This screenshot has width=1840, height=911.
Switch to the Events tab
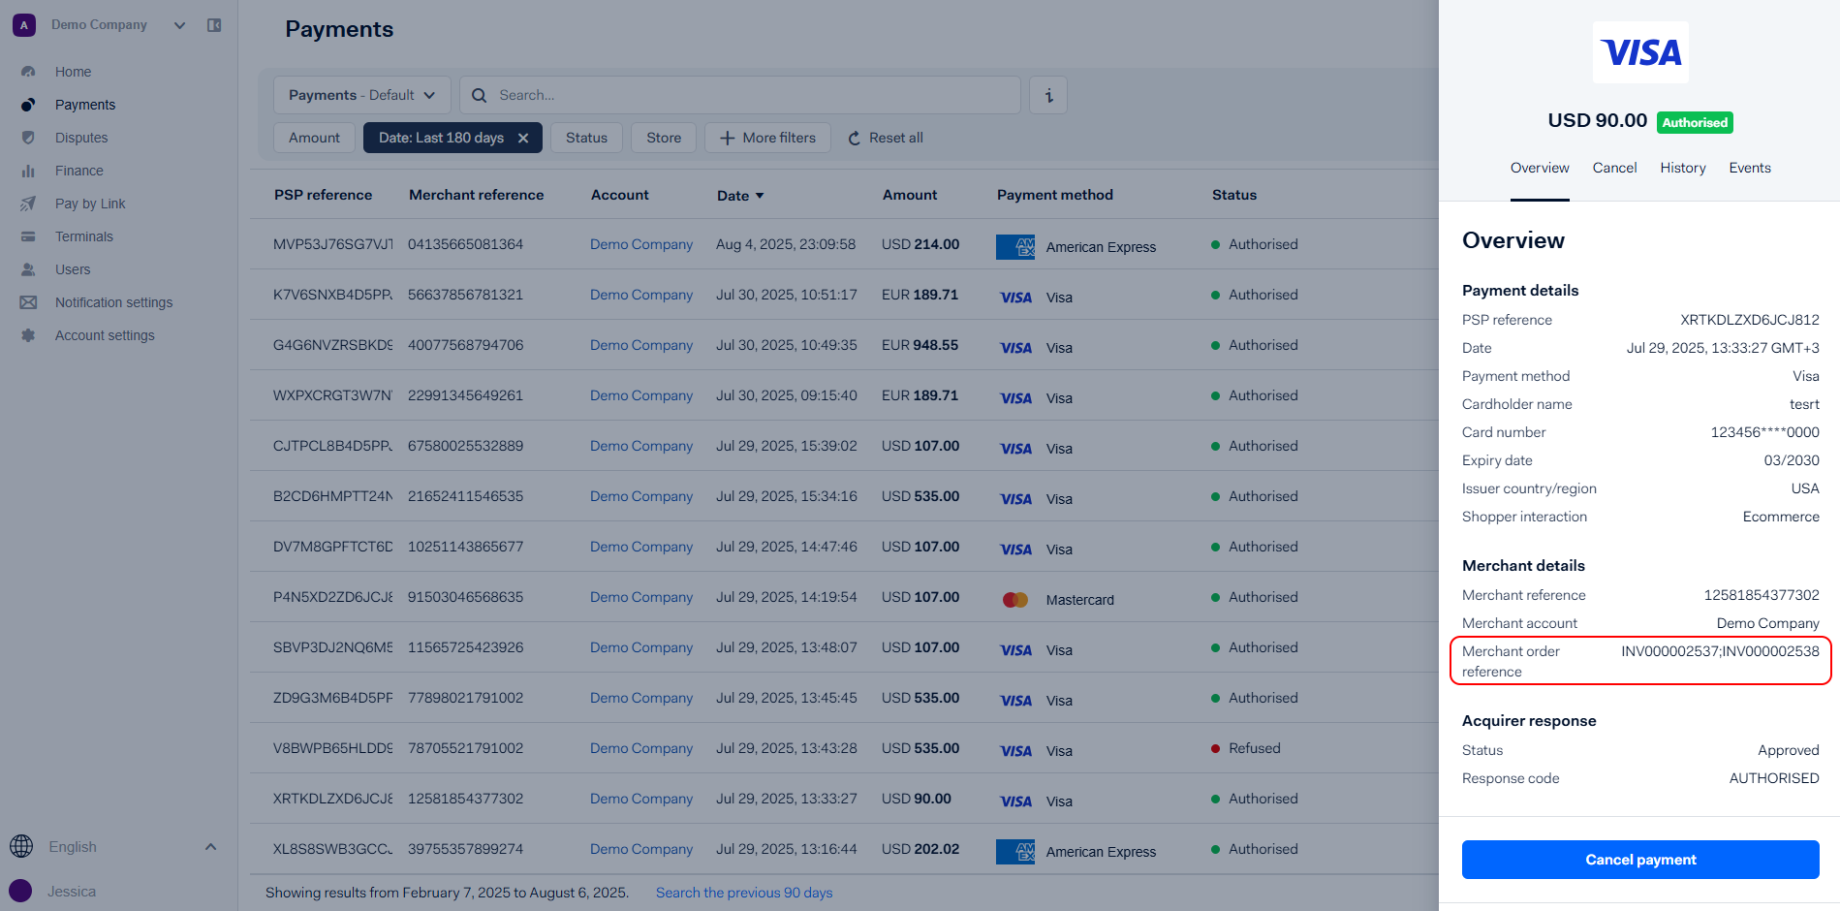(1750, 168)
